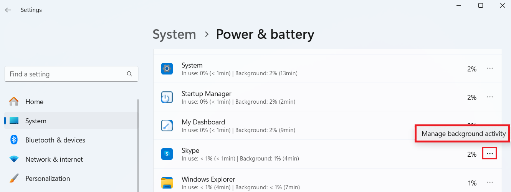Click Startup Manager usage details line

[x=238, y=102]
